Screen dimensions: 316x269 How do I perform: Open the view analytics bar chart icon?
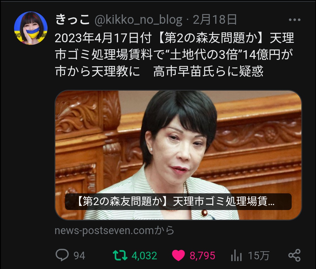(236, 255)
